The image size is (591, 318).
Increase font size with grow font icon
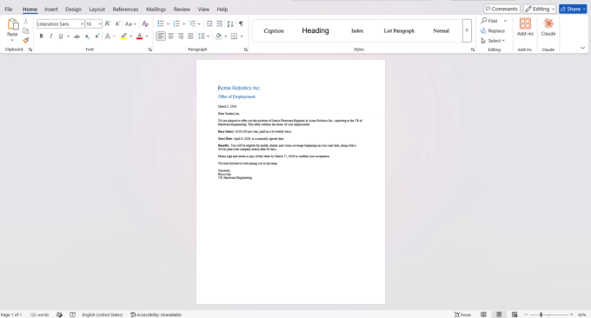click(108, 23)
